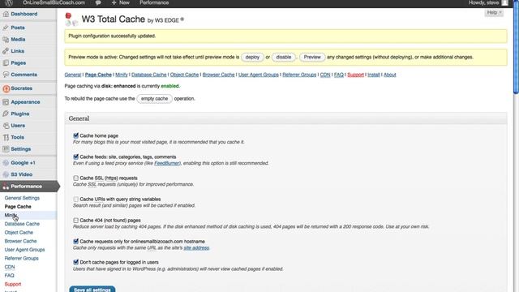Click the Dashboard sidebar icon
This screenshot has width=519, height=292.
tap(6, 14)
